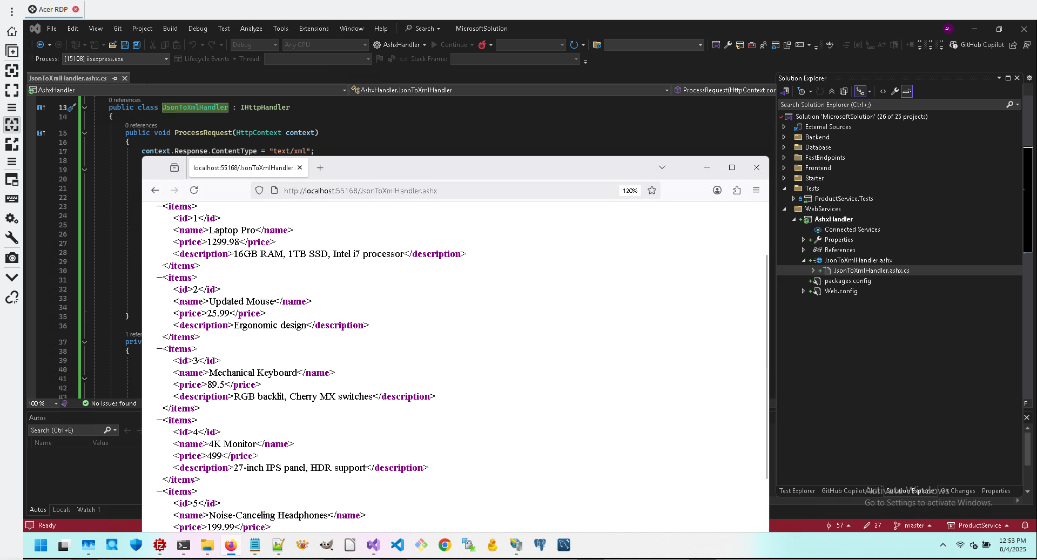
Task: Click the browser Reload button
Action: 194,190
